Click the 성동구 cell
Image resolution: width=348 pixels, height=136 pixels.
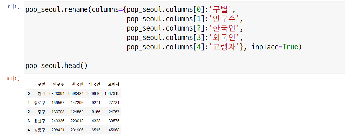pyautogui.click(x=39, y=130)
